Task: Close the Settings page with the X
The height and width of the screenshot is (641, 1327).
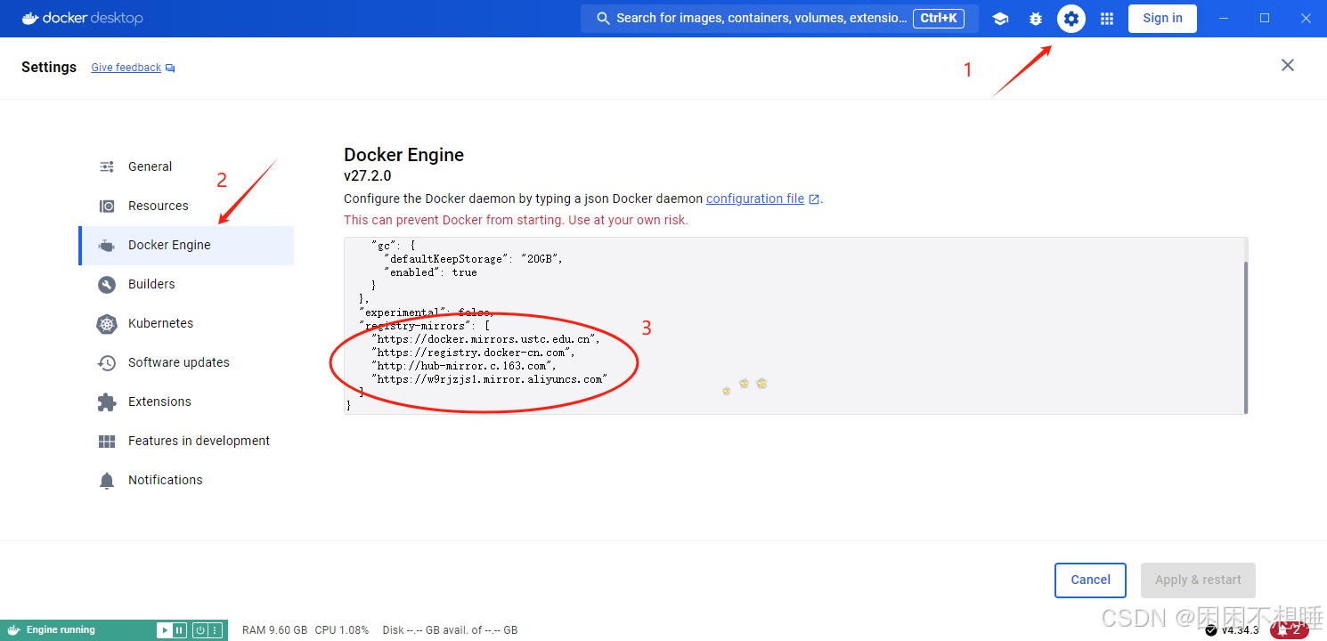Action: click(1288, 65)
